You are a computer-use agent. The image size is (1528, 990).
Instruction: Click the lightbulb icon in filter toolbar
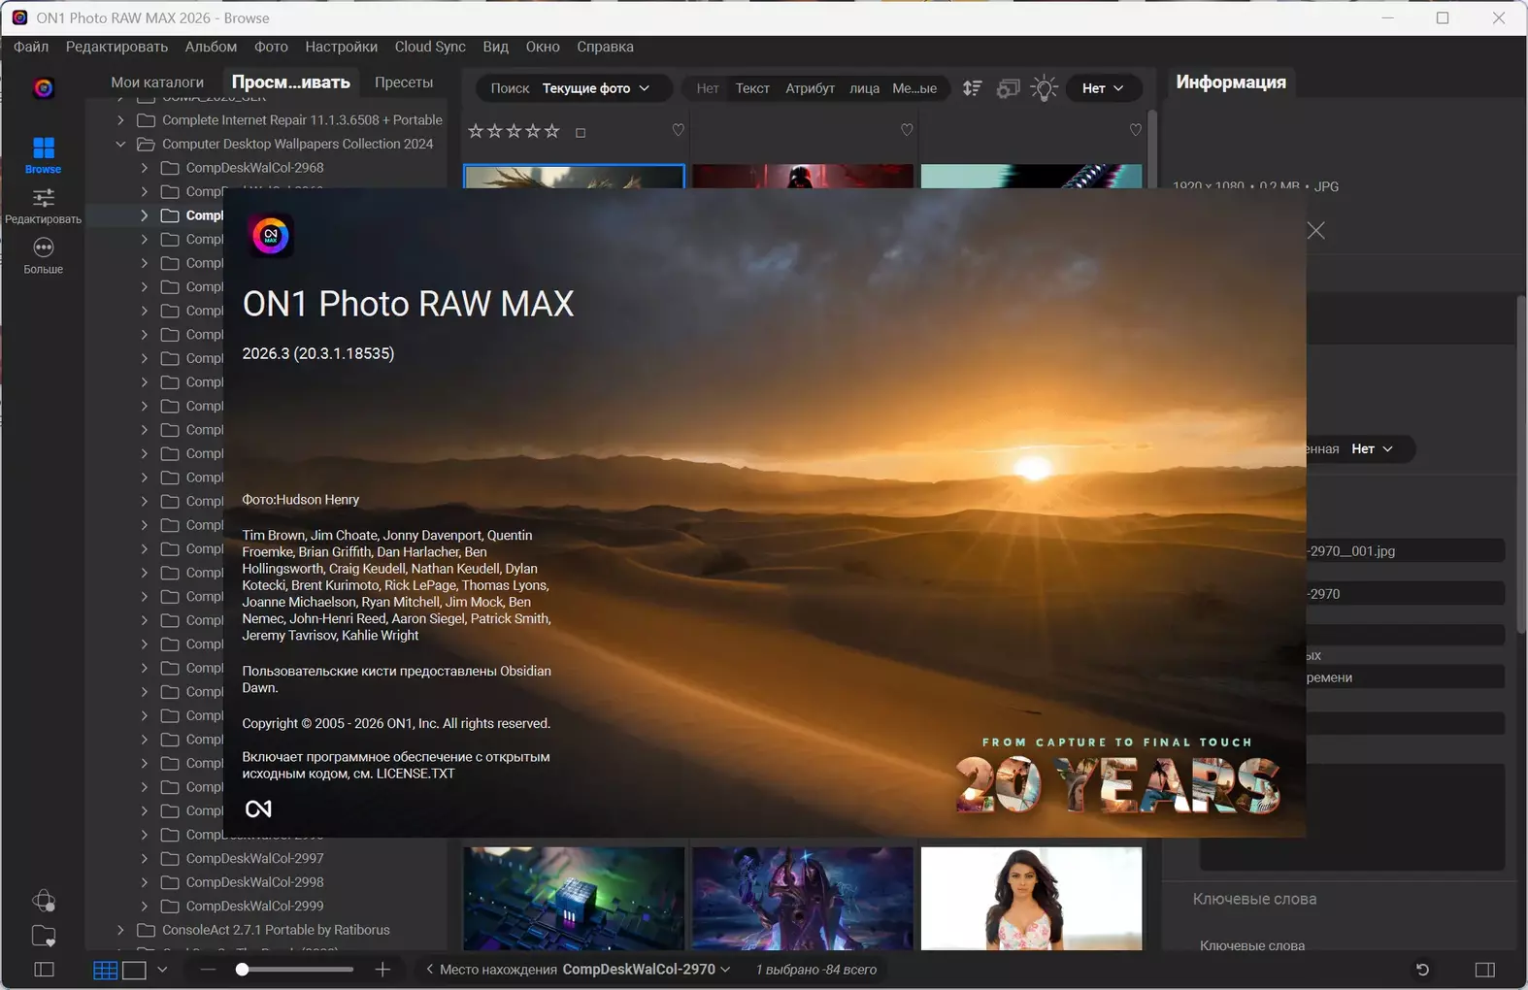[x=1044, y=88]
